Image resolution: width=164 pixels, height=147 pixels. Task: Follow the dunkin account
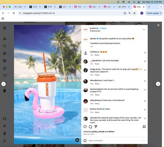point(103,28)
